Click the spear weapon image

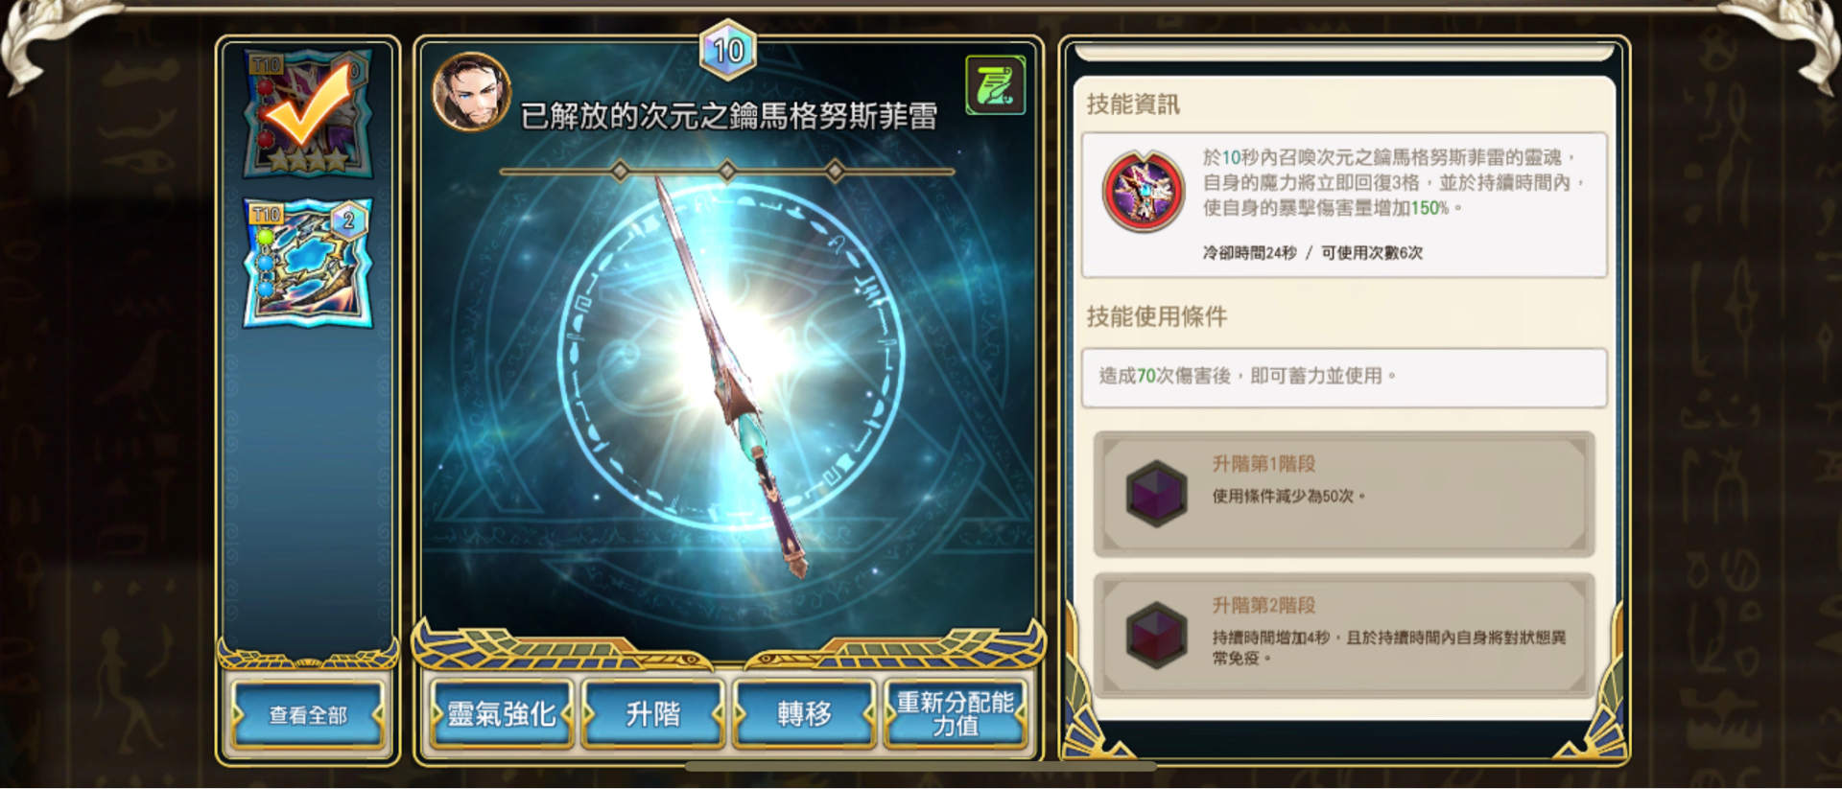pyautogui.click(x=730, y=378)
